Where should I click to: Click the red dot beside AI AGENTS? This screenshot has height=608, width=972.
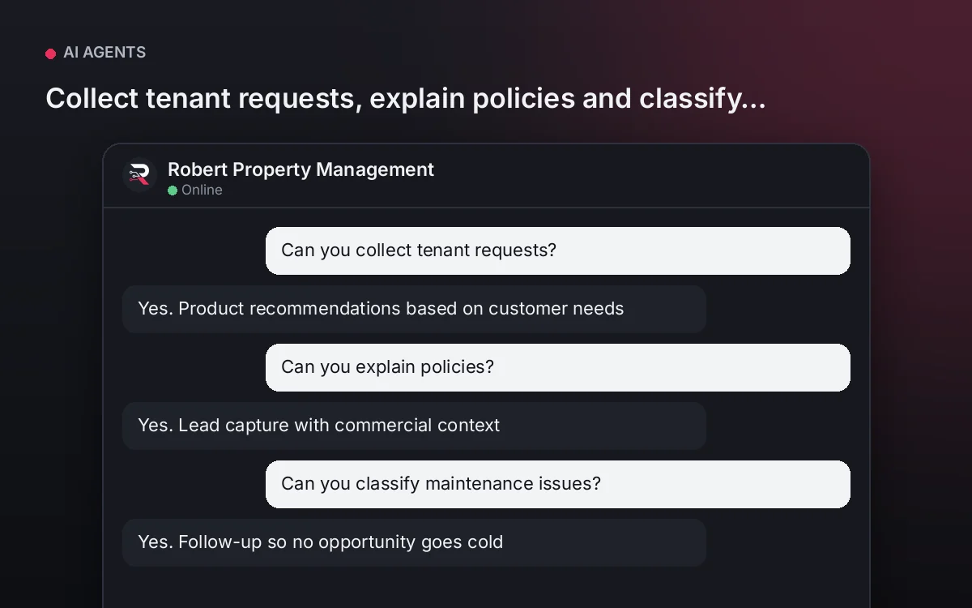pos(50,54)
